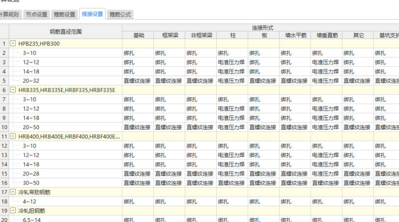
Task: Click row 8 墙垂直筋 cell 电渣压力焊
Action: point(326,109)
